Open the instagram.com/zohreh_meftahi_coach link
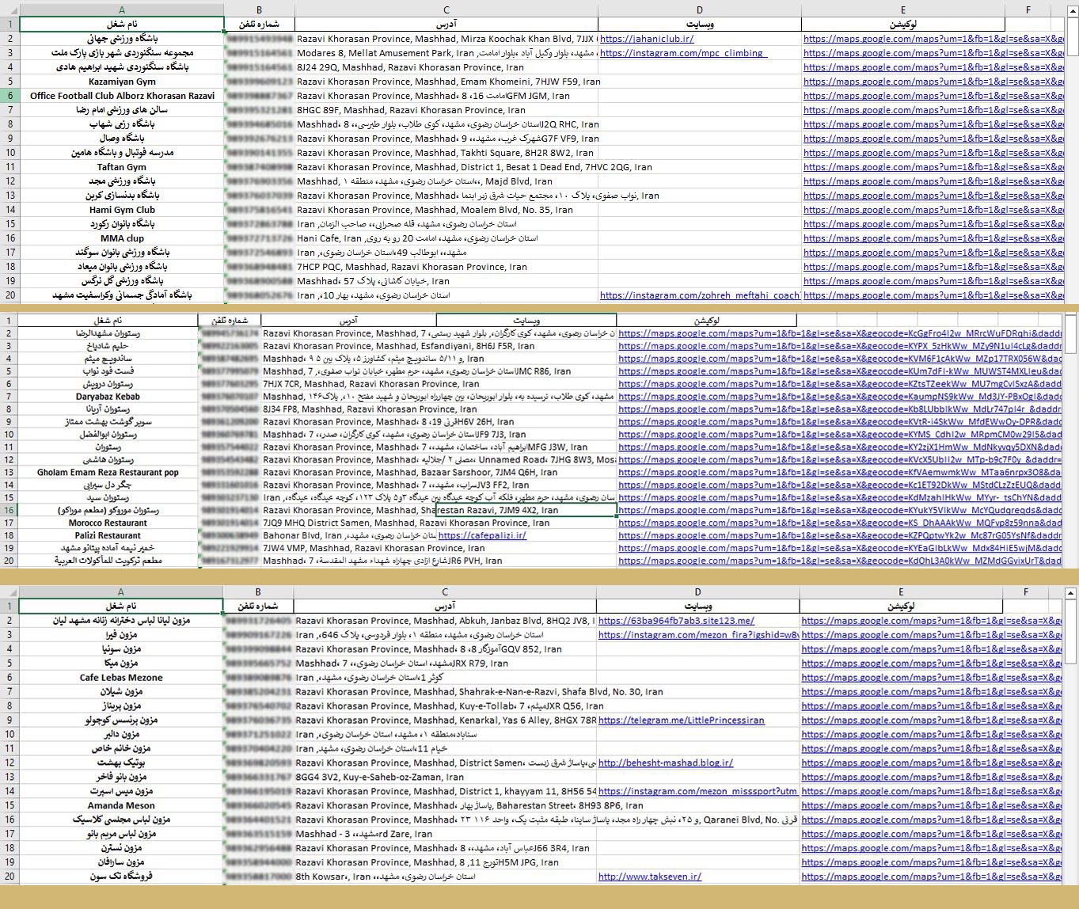The height and width of the screenshot is (909, 1079). (x=699, y=295)
